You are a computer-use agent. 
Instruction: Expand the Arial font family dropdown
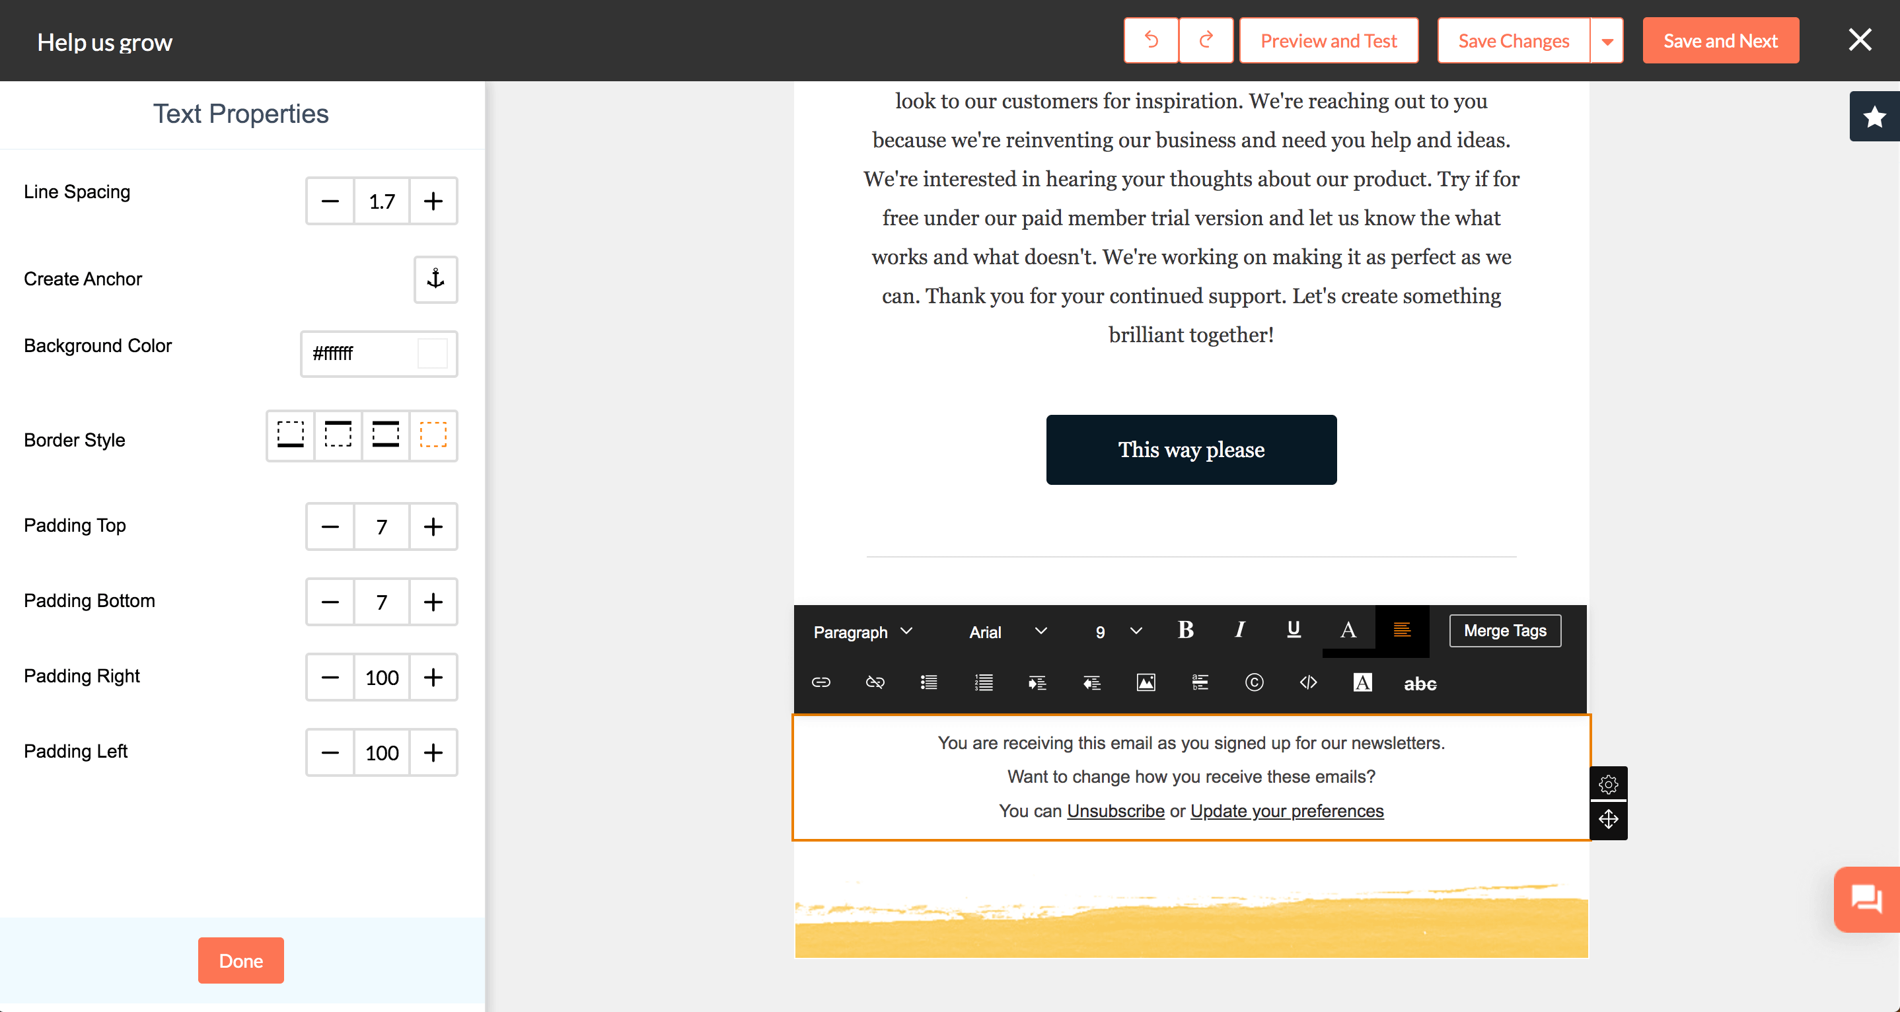(x=1007, y=632)
